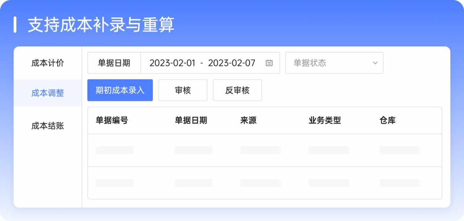Click the 业务类型 column header
The height and width of the screenshot is (221, 464).
[325, 120]
